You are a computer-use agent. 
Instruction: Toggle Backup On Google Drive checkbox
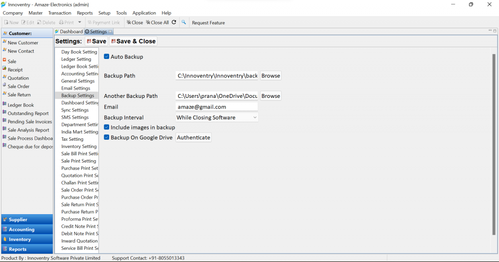pos(107,137)
